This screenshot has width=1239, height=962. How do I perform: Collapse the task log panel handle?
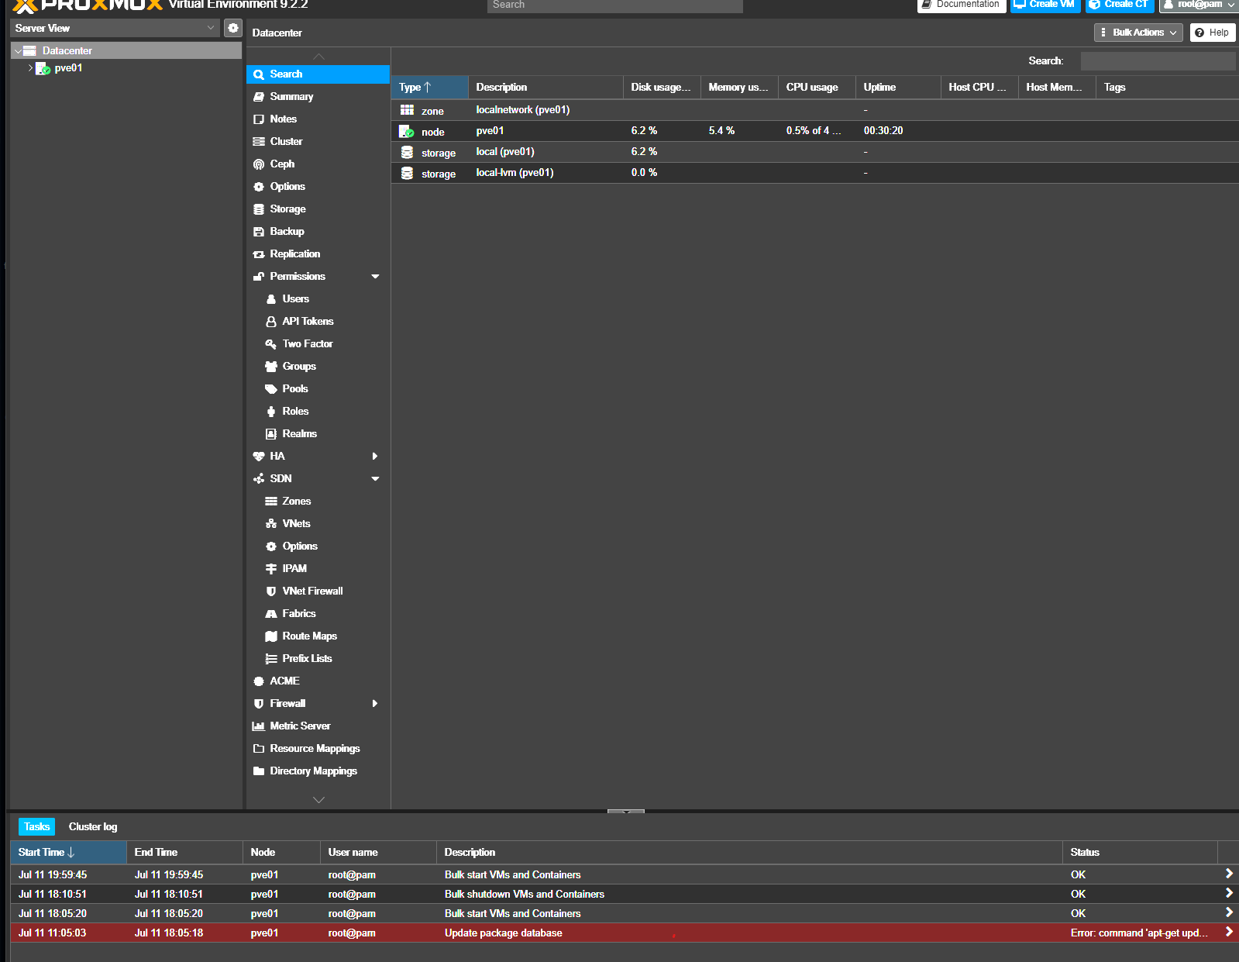coord(626,811)
